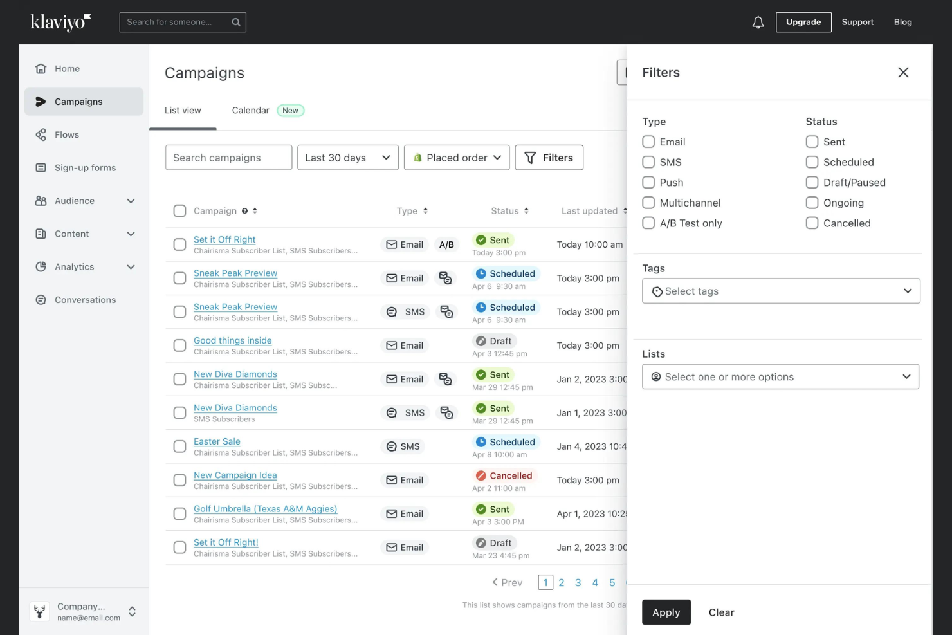Viewport: 952px width, 635px height.
Task: Toggle the select-all campaigns checkbox
Action: 179,211
